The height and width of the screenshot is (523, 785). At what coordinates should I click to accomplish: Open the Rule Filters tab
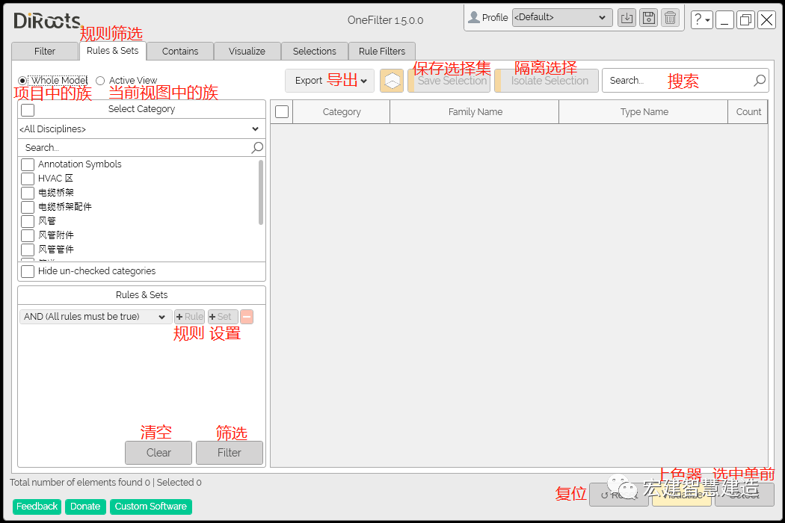382,52
